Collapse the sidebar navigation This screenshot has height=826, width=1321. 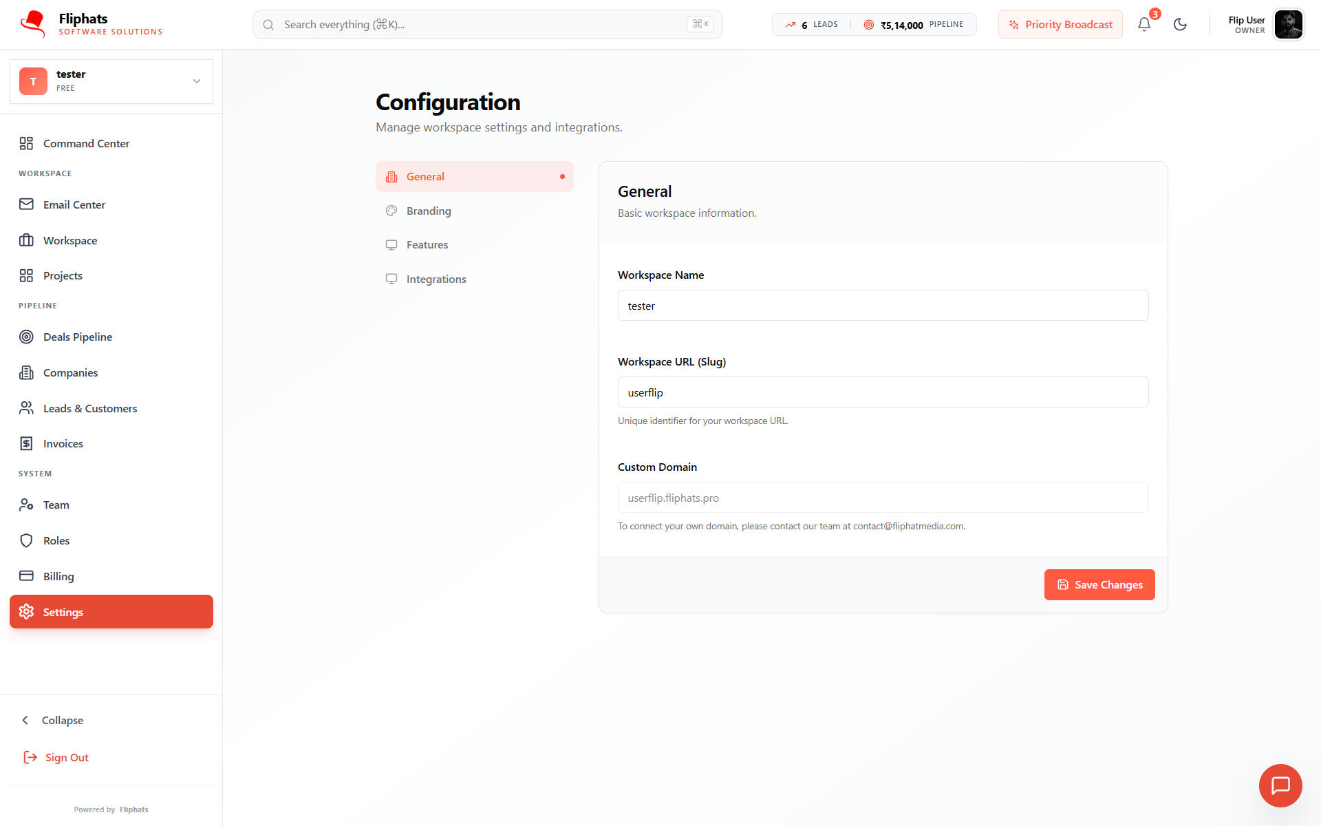click(62, 720)
